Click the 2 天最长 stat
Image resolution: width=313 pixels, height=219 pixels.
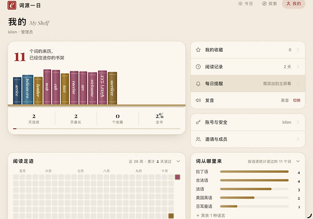76,119
